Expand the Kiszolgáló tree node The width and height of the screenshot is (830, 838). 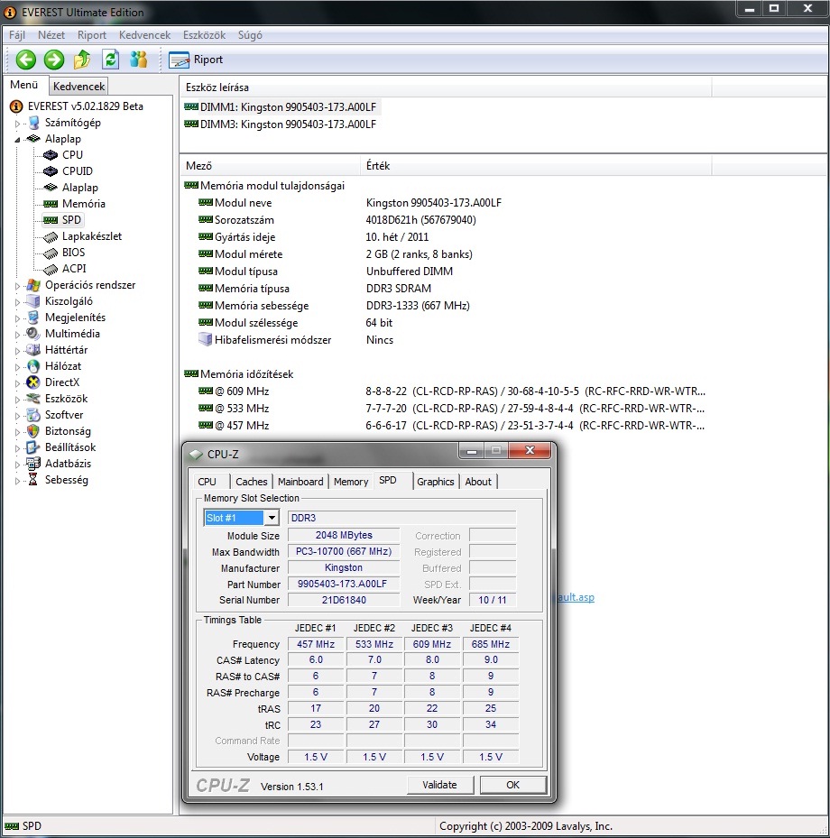tap(18, 302)
